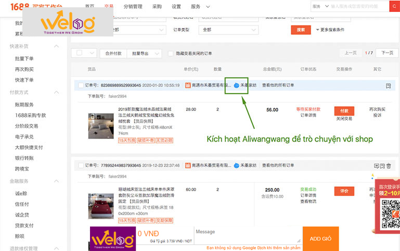
Task: Select 快速下单 in sidebar
Action: pyautogui.click(x=24, y=80)
